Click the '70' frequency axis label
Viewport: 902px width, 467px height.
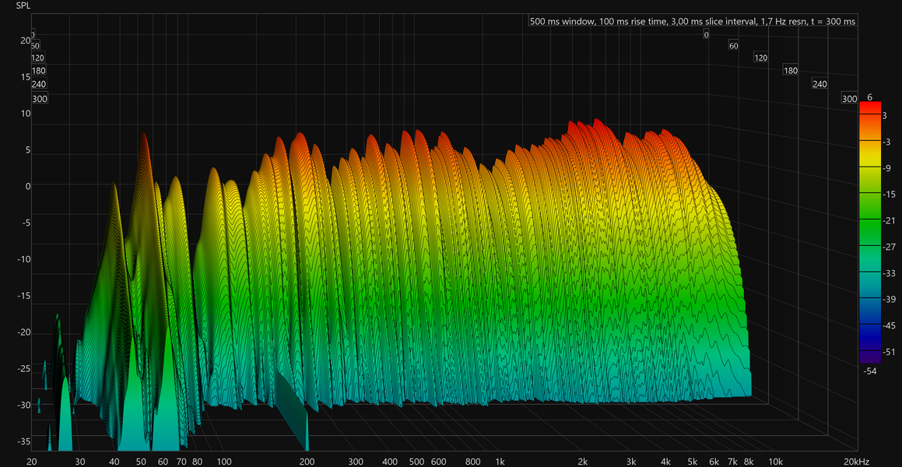click(181, 462)
